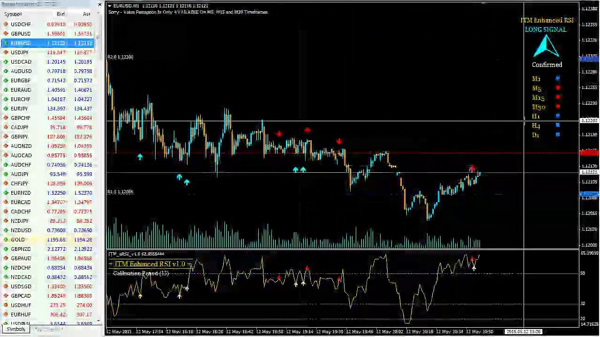Image resolution: width=600 pixels, height=337 pixels.
Task: Click the blue D1 timeframe indicator dot
Action: 557,135
